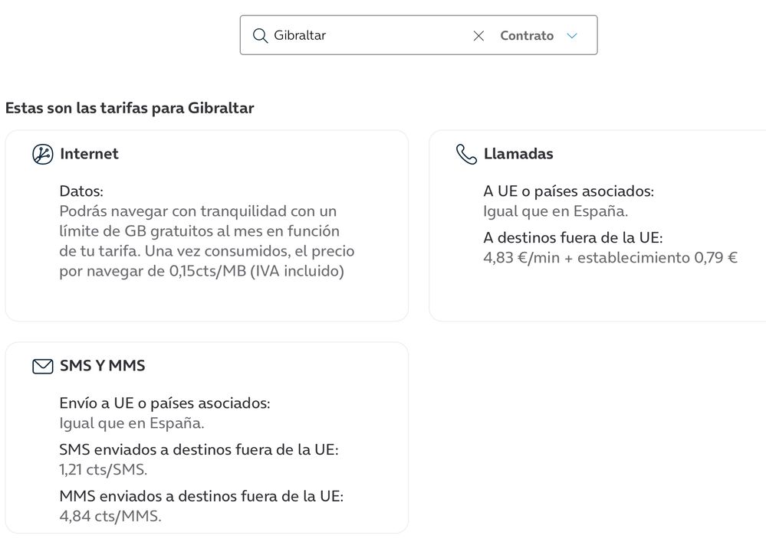Click the 0,15cts/MB data pricing paragraph
766x555 pixels.
[x=207, y=241]
